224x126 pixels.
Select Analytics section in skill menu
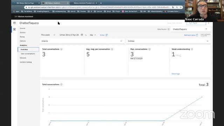(23, 45)
